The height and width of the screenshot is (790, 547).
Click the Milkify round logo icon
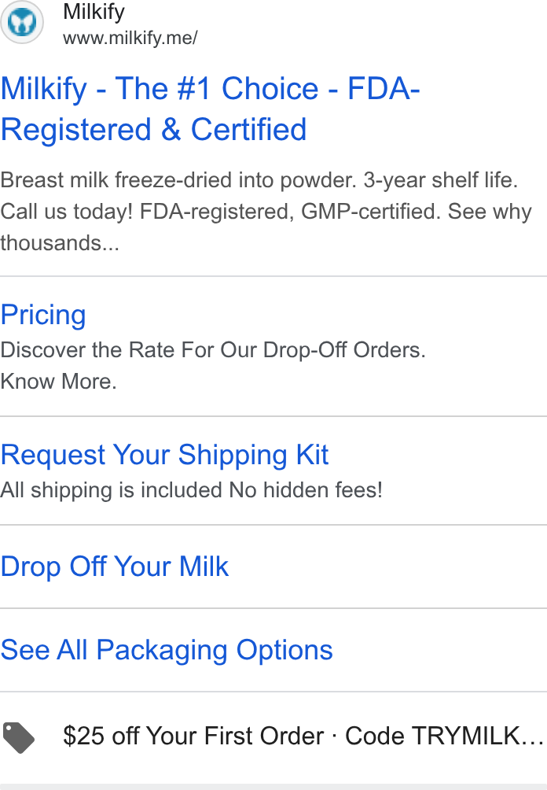tap(22, 22)
